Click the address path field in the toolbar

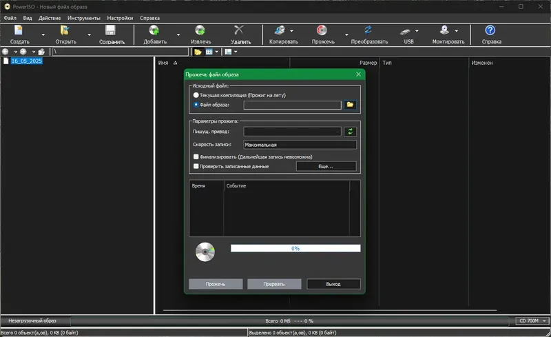click(121, 52)
